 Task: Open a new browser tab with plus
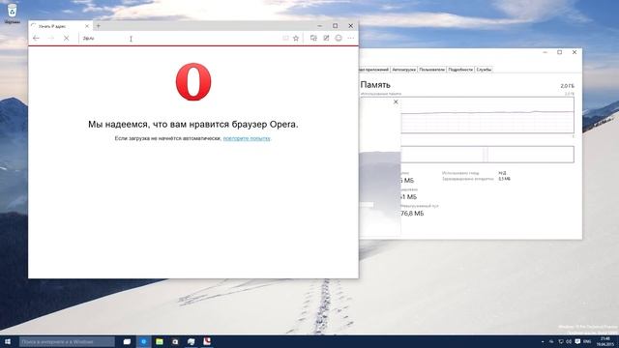click(99, 26)
